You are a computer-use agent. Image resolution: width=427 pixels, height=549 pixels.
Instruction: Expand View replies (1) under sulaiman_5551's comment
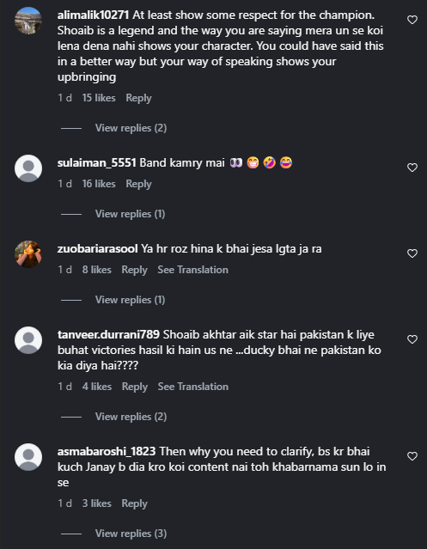click(x=131, y=214)
